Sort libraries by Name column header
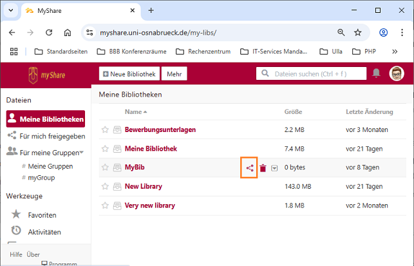The image size is (414, 266). pyautogui.click(x=133, y=112)
